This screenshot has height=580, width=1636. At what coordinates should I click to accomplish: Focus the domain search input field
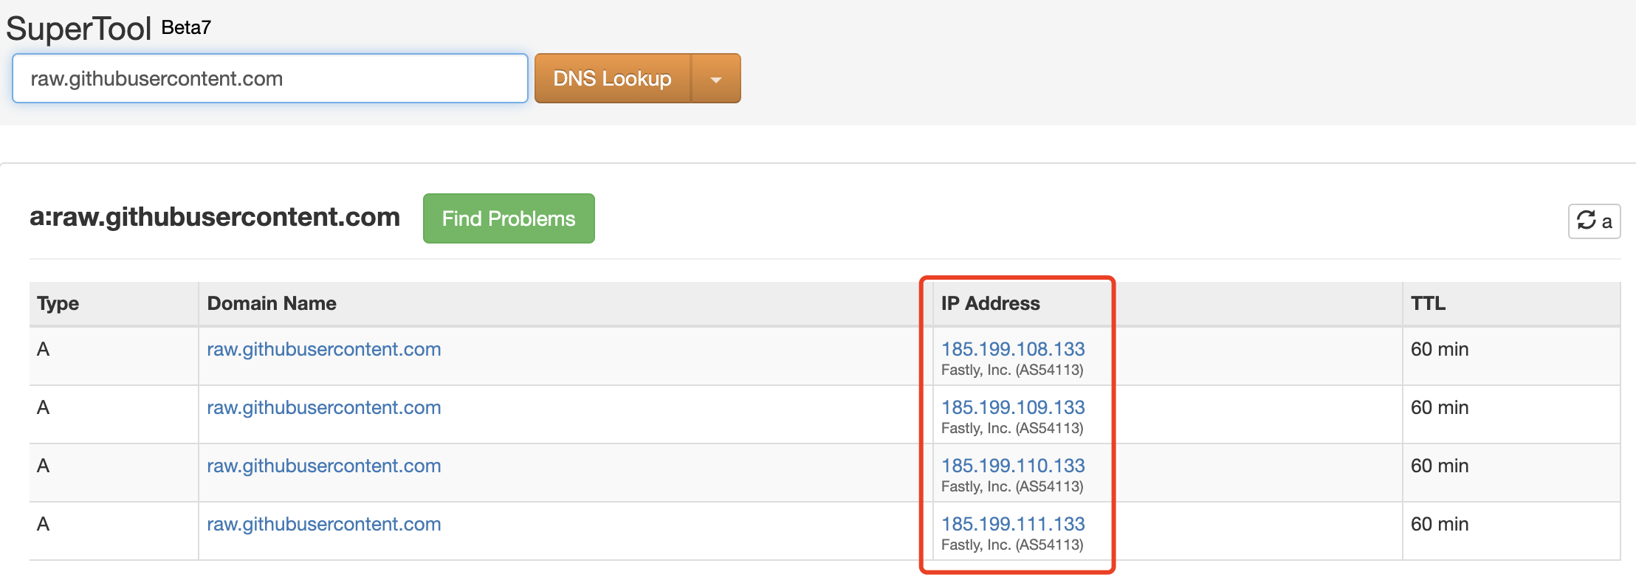pyautogui.click(x=269, y=79)
